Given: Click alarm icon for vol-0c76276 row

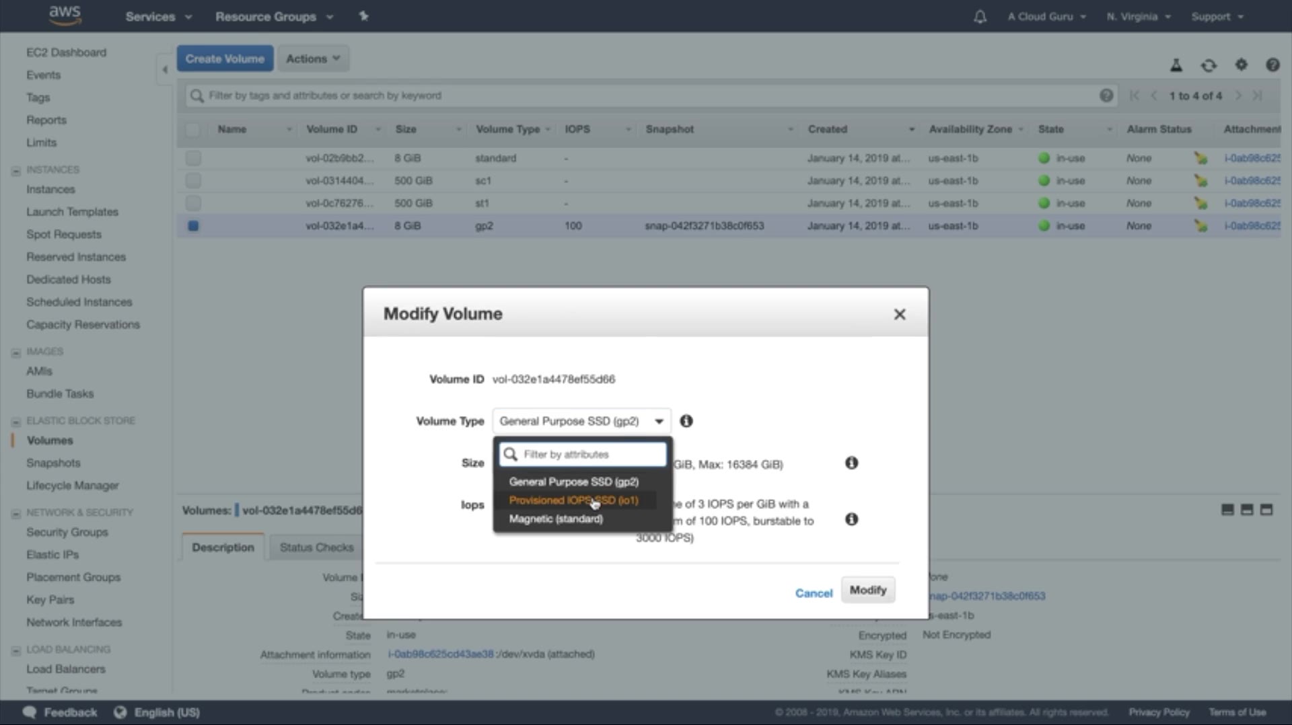Looking at the screenshot, I should click(1200, 203).
